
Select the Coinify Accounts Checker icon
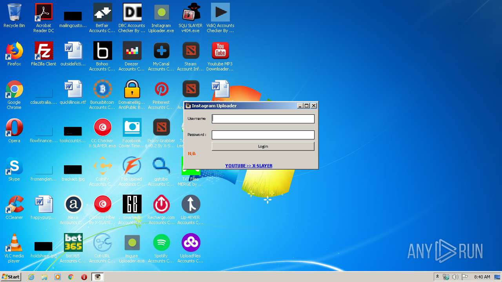click(102, 171)
